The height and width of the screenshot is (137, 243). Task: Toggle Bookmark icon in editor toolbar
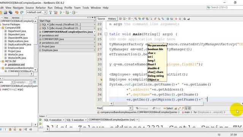tap(163, 19)
